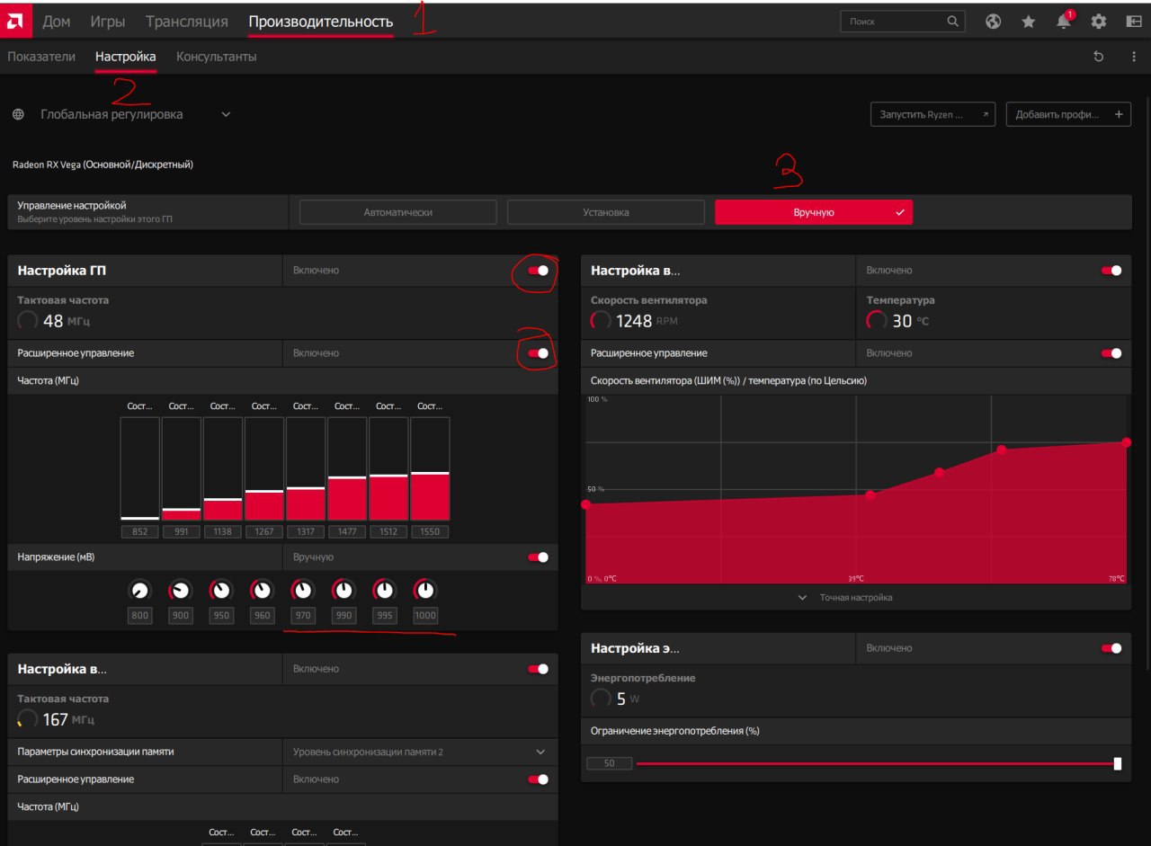Click the voltage knob above 800
The height and width of the screenshot is (846, 1151).
[138, 591]
